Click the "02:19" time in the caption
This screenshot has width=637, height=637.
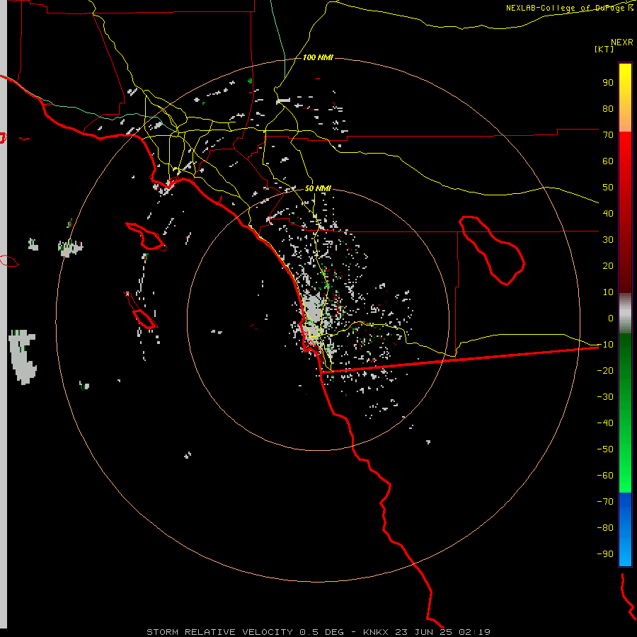(x=474, y=632)
